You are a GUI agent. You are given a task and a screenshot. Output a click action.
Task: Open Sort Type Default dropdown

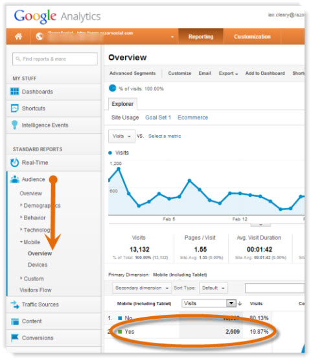pyautogui.click(x=213, y=288)
